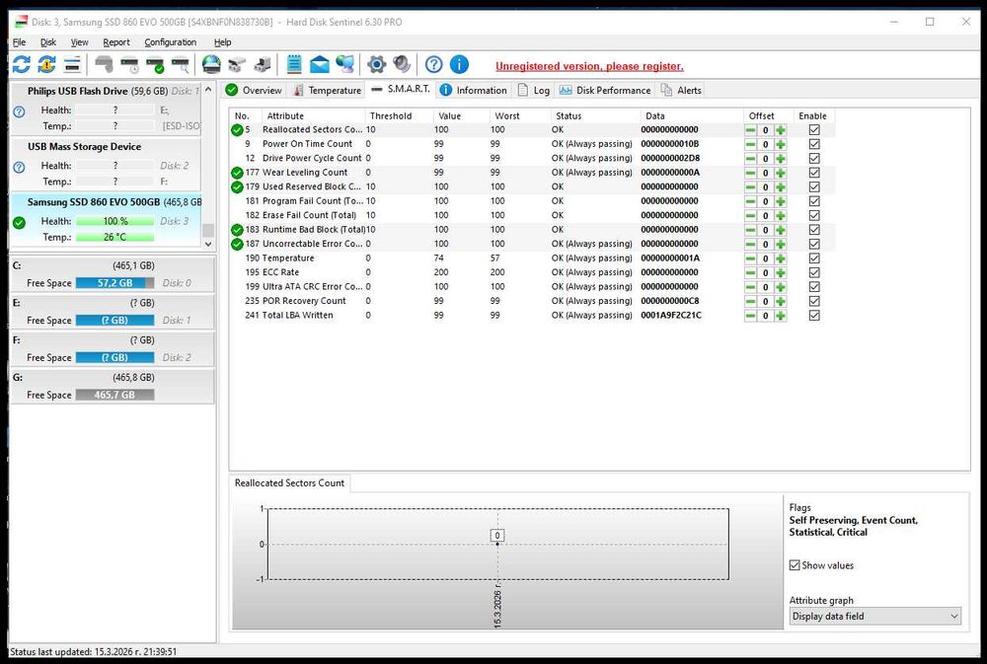987x664 pixels.
Task: Click the blue Refresh arrows toolbar icon
Action: 21,65
